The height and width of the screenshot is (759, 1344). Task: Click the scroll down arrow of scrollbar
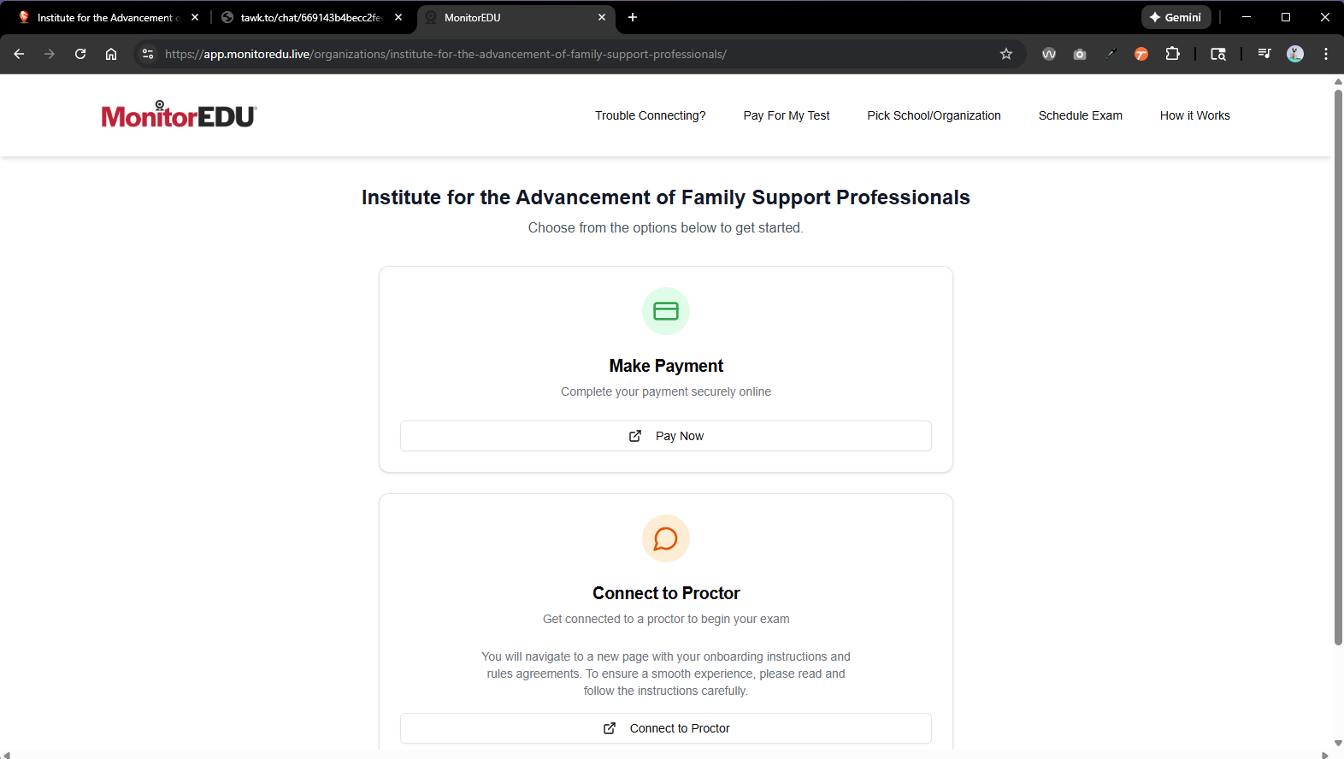click(1338, 744)
